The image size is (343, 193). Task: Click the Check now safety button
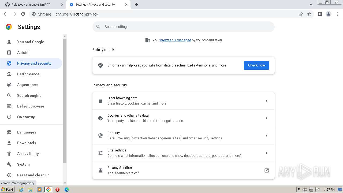click(256, 65)
